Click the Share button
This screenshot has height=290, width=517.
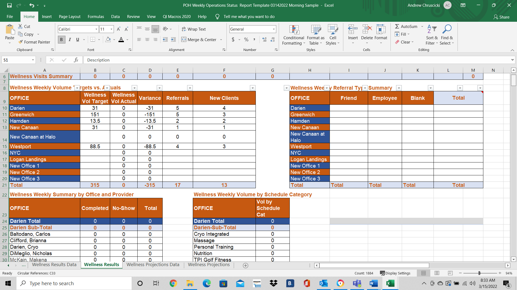501,17
